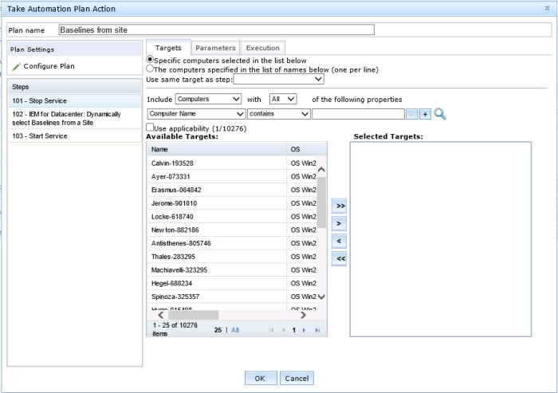Remove selected target using the < button

(339, 241)
